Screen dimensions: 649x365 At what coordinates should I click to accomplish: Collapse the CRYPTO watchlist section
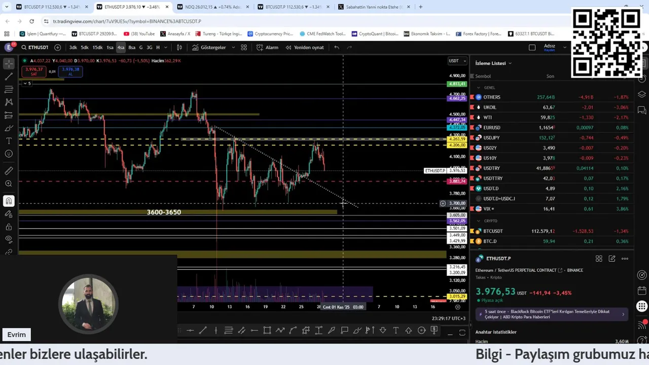[x=478, y=221]
